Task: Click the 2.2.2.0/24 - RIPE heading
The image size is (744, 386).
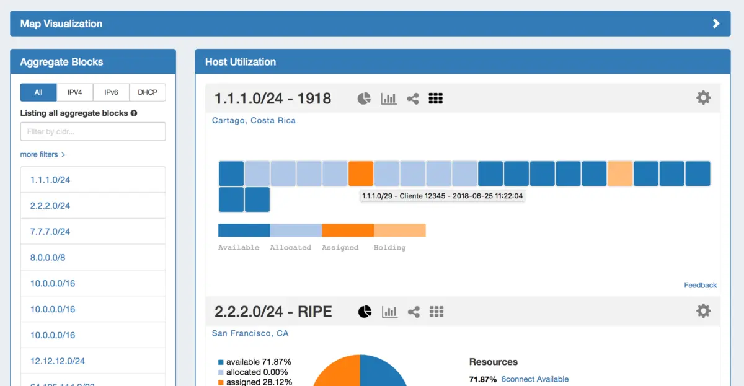Action: pos(273,312)
